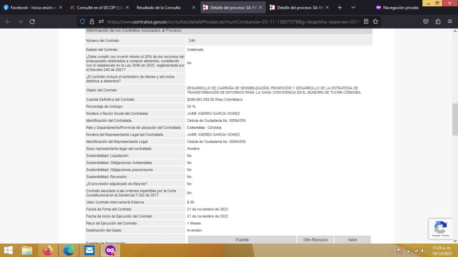Reload the current page
The width and height of the screenshot is (458, 257).
pyautogui.click(x=32, y=21)
